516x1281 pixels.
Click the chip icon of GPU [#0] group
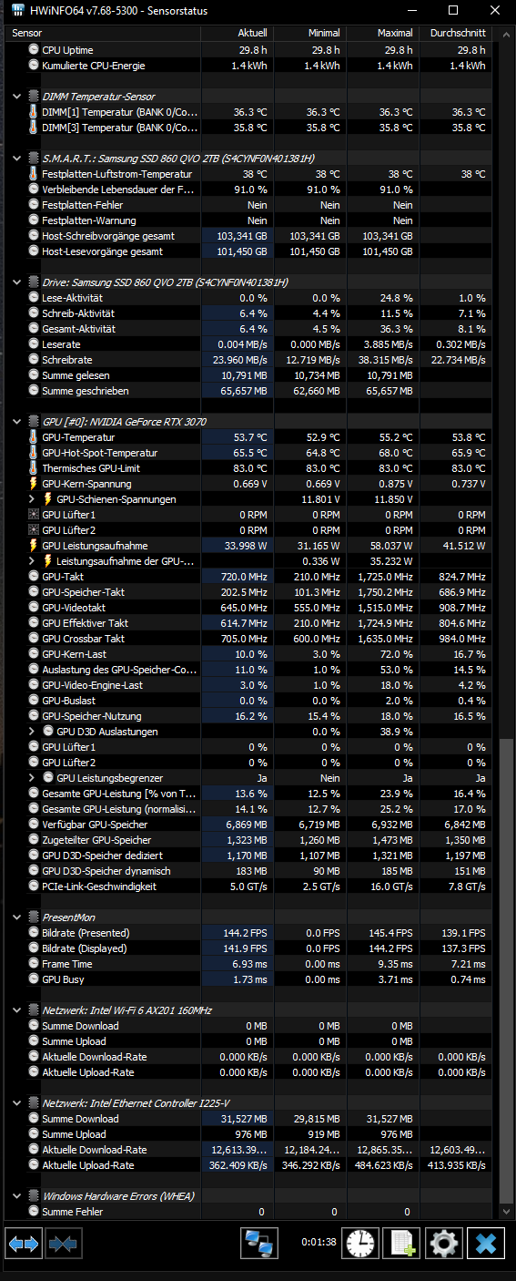tap(34, 422)
